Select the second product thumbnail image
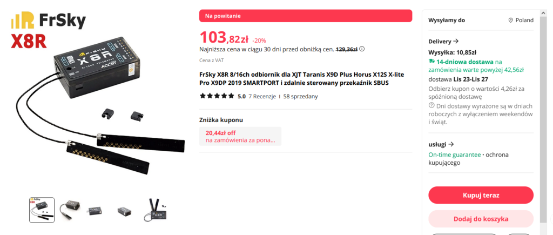Image resolution: width=553 pixels, height=235 pixels. click(x=70, y=210)
